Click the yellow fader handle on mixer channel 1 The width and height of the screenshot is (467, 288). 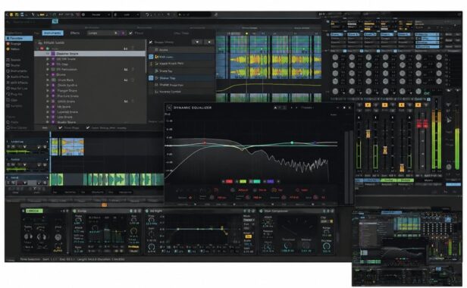368,134
